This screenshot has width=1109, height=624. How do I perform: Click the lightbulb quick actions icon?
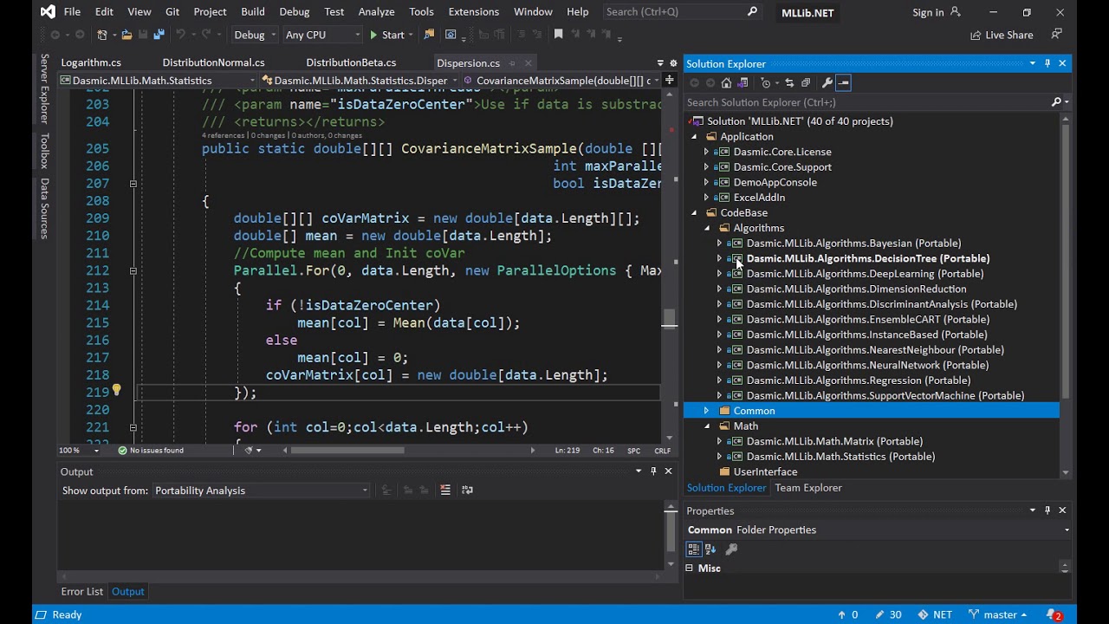tap(116, 391)
